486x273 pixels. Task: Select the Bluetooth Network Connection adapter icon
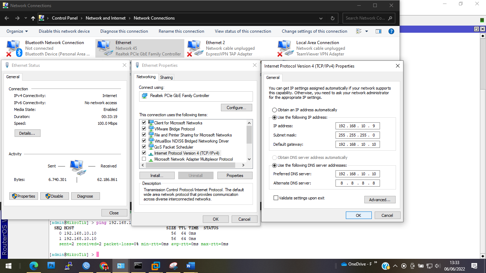coord(15,48)
